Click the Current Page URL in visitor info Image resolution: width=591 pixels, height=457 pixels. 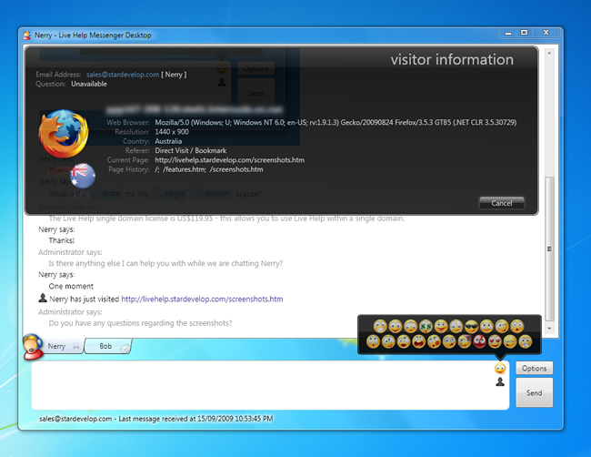tap(229, 160)
